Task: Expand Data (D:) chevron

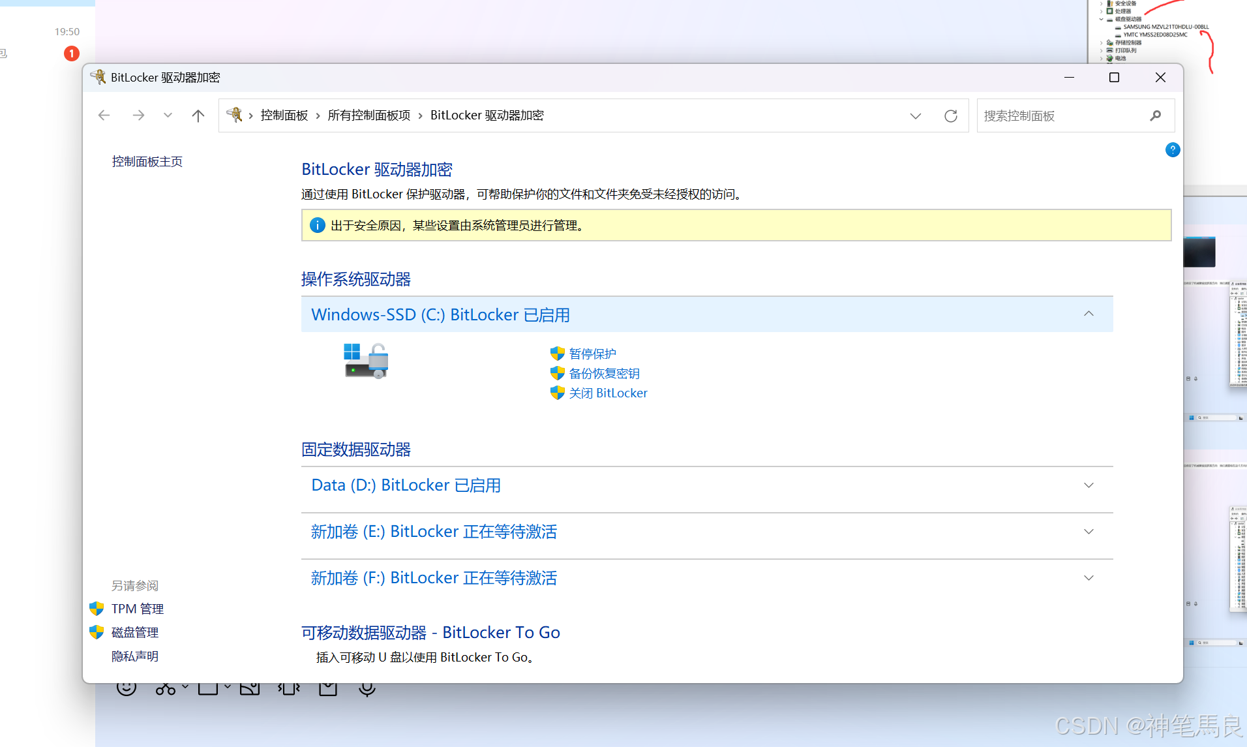Action: click(1089, 485)
